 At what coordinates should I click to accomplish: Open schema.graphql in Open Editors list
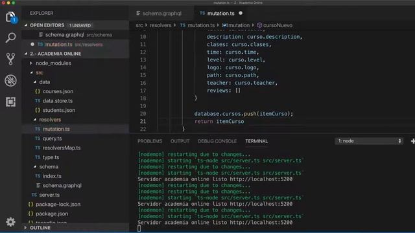(x=75, y=35)
